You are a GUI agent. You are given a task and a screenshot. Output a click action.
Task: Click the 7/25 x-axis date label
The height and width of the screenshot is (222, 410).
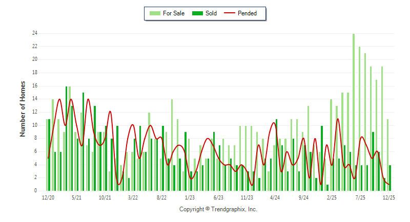point(360,197)
